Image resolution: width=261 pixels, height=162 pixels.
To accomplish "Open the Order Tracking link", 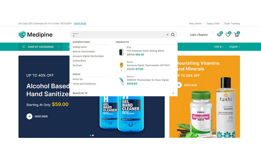I will (232, 23).
